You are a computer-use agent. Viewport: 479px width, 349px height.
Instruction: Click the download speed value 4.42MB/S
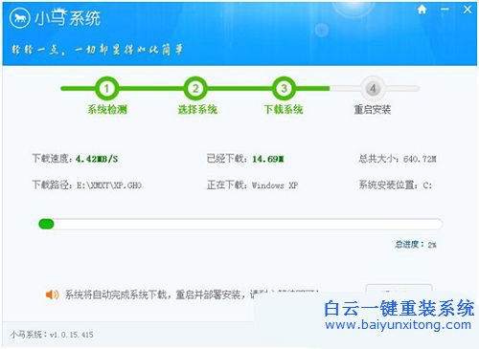point(97,159)
